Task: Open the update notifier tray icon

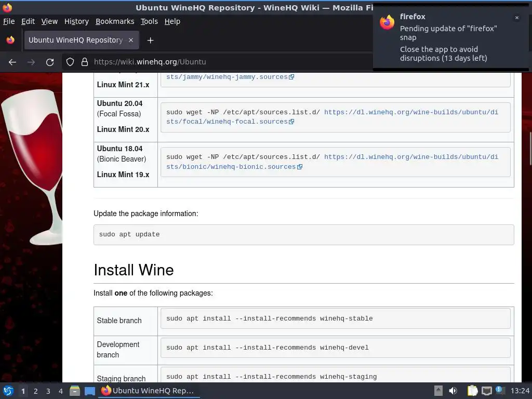Action: [499, 390]
